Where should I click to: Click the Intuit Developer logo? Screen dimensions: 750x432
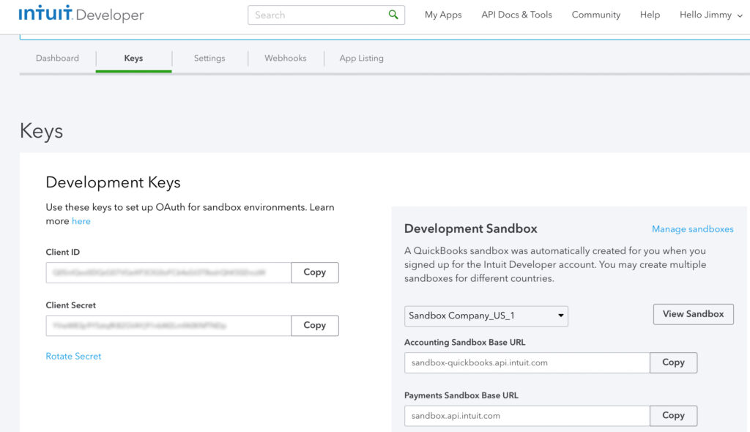(81, 14)
